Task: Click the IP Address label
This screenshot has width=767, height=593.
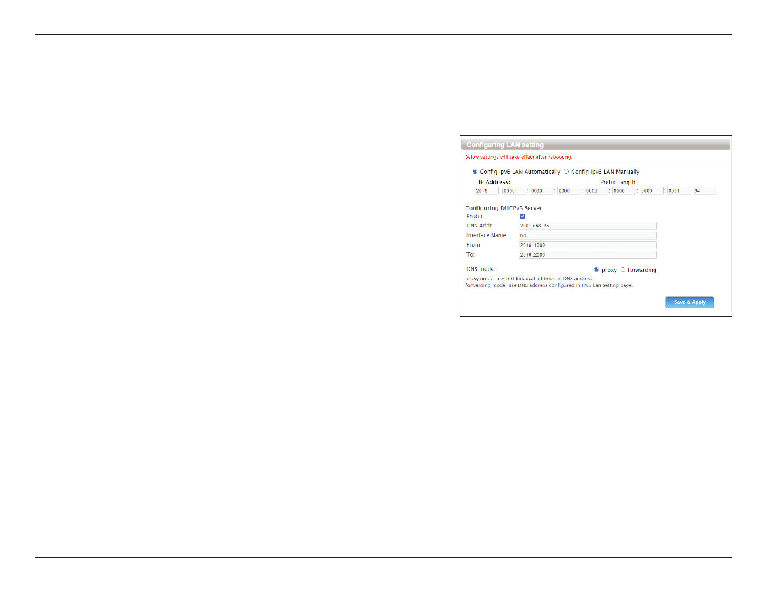Action: (x=494, y=182)
